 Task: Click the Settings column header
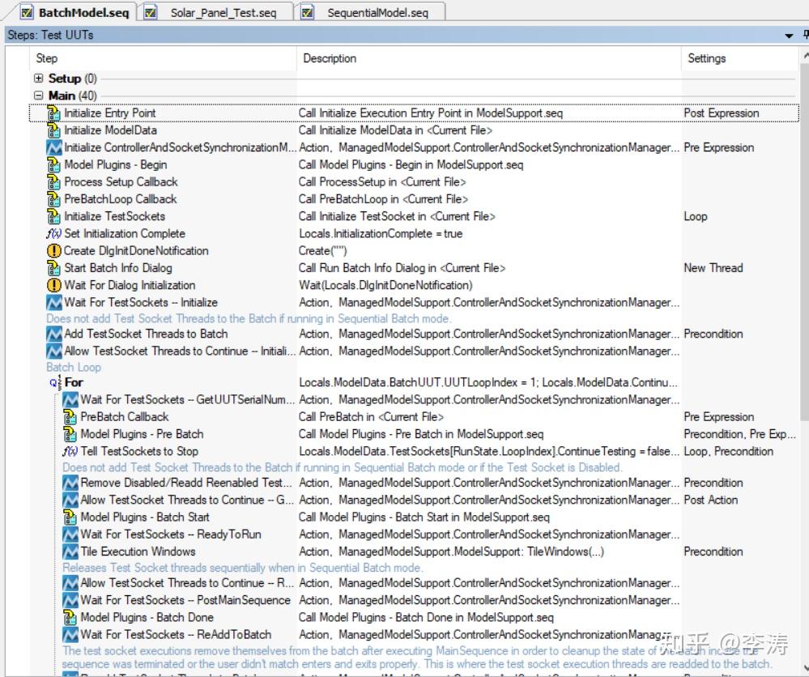pos(706,58)
